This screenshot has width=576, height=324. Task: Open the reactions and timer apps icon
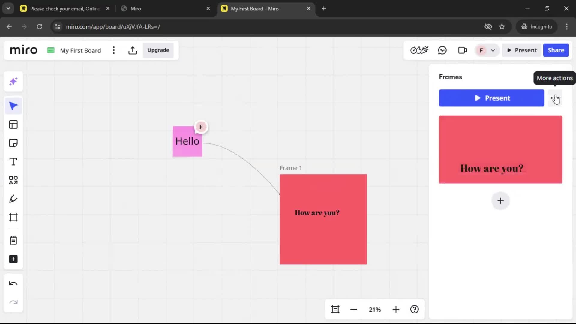click(419, 50)
